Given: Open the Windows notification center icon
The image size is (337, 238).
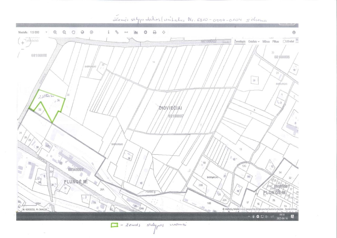Looking at the screenshot, I should [292, 216].
